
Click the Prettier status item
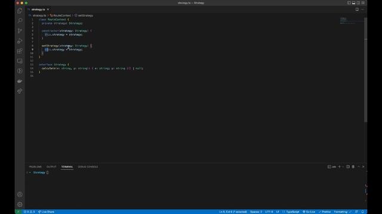point(325,212)
